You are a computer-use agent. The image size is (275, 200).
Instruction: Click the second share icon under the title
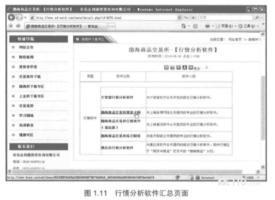click(172, 67)
